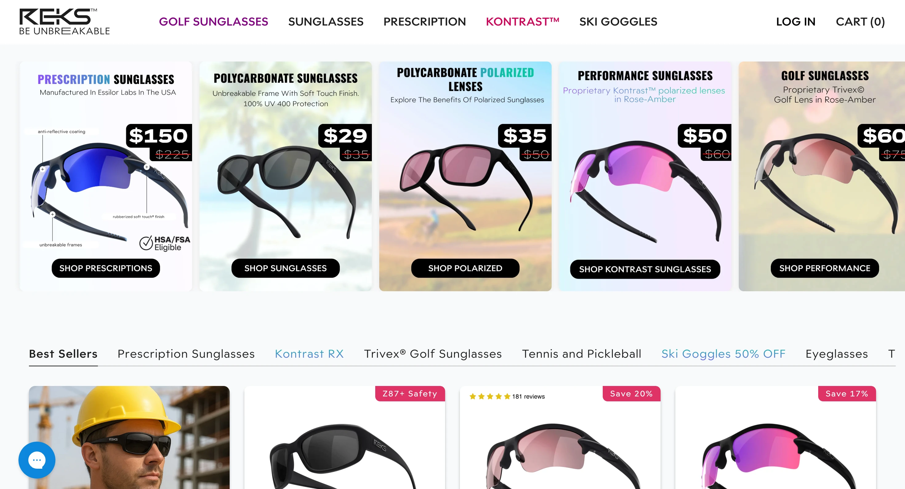Open the blue chat bubble widget
The image size is (905, 489).
[x=37, y=460]
